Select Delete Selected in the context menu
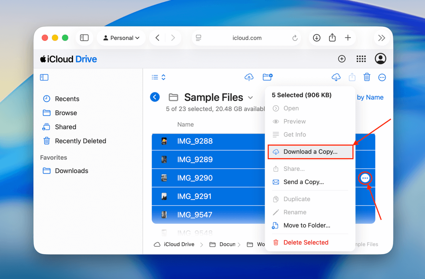This screenshot has height=279, width=425. pos(305,242)
